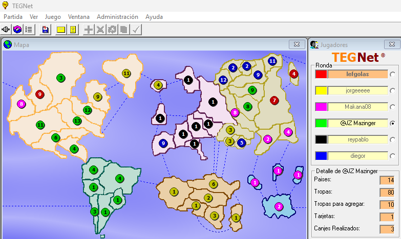This screenshot has width=401, height=239.
Task: Click the TEGNet application title icon
Action: 5,5
